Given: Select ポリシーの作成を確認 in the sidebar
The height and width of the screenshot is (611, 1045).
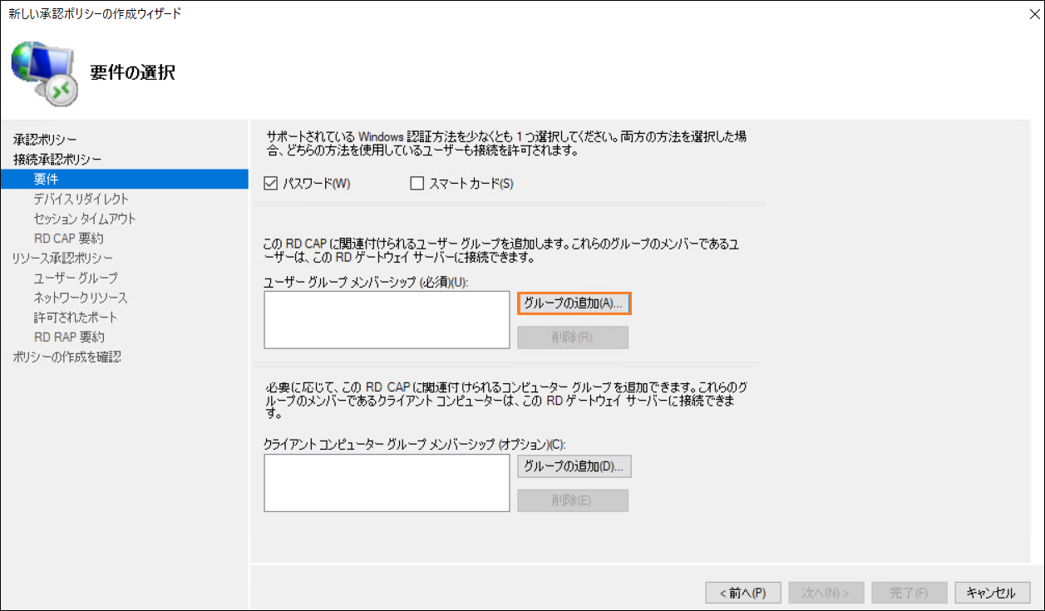Looking at the screenshot, I should (67, 357).
